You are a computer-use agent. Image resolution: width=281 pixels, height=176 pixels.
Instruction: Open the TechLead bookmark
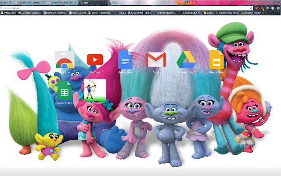tap(121, 13)
